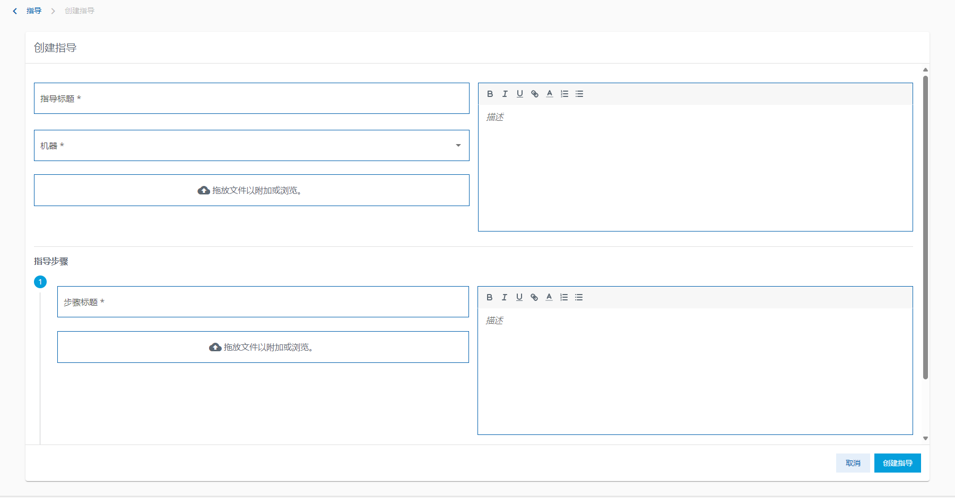Viewport: 955px width, 498px height.
Task: Toggle bold in the top description editor
Action: 490,94
